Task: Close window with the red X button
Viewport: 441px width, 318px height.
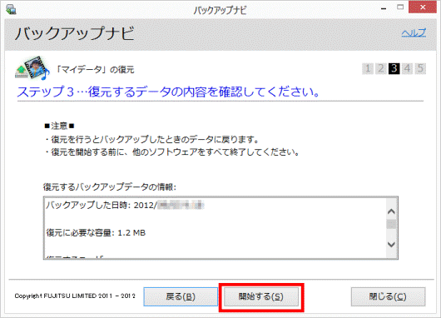Action: 423,7
